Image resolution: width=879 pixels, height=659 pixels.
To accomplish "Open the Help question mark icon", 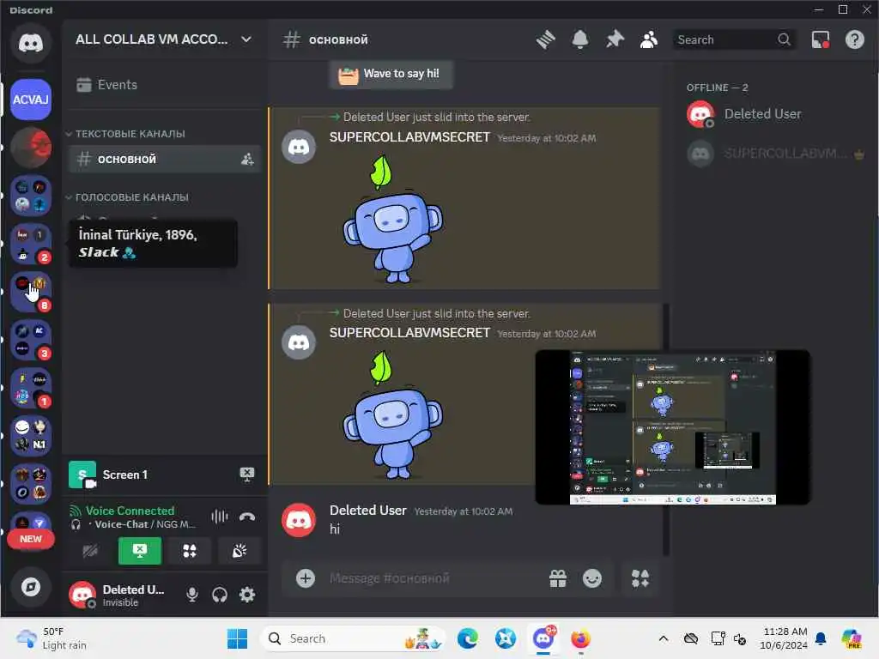I will [x=855, y=39].
